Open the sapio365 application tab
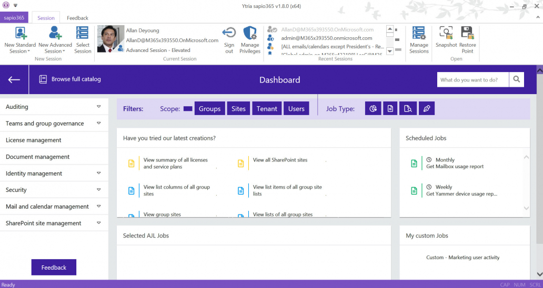The width and height of the screenshot is (543, 288). [14, 18]
